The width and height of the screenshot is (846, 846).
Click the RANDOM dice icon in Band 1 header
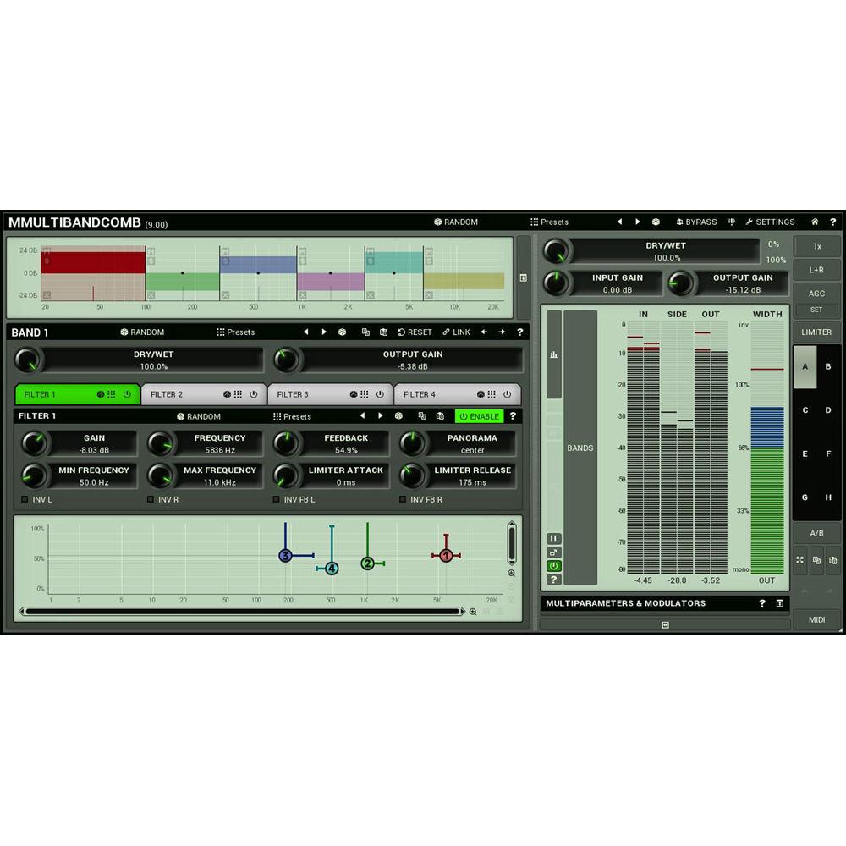pos(124,332)
